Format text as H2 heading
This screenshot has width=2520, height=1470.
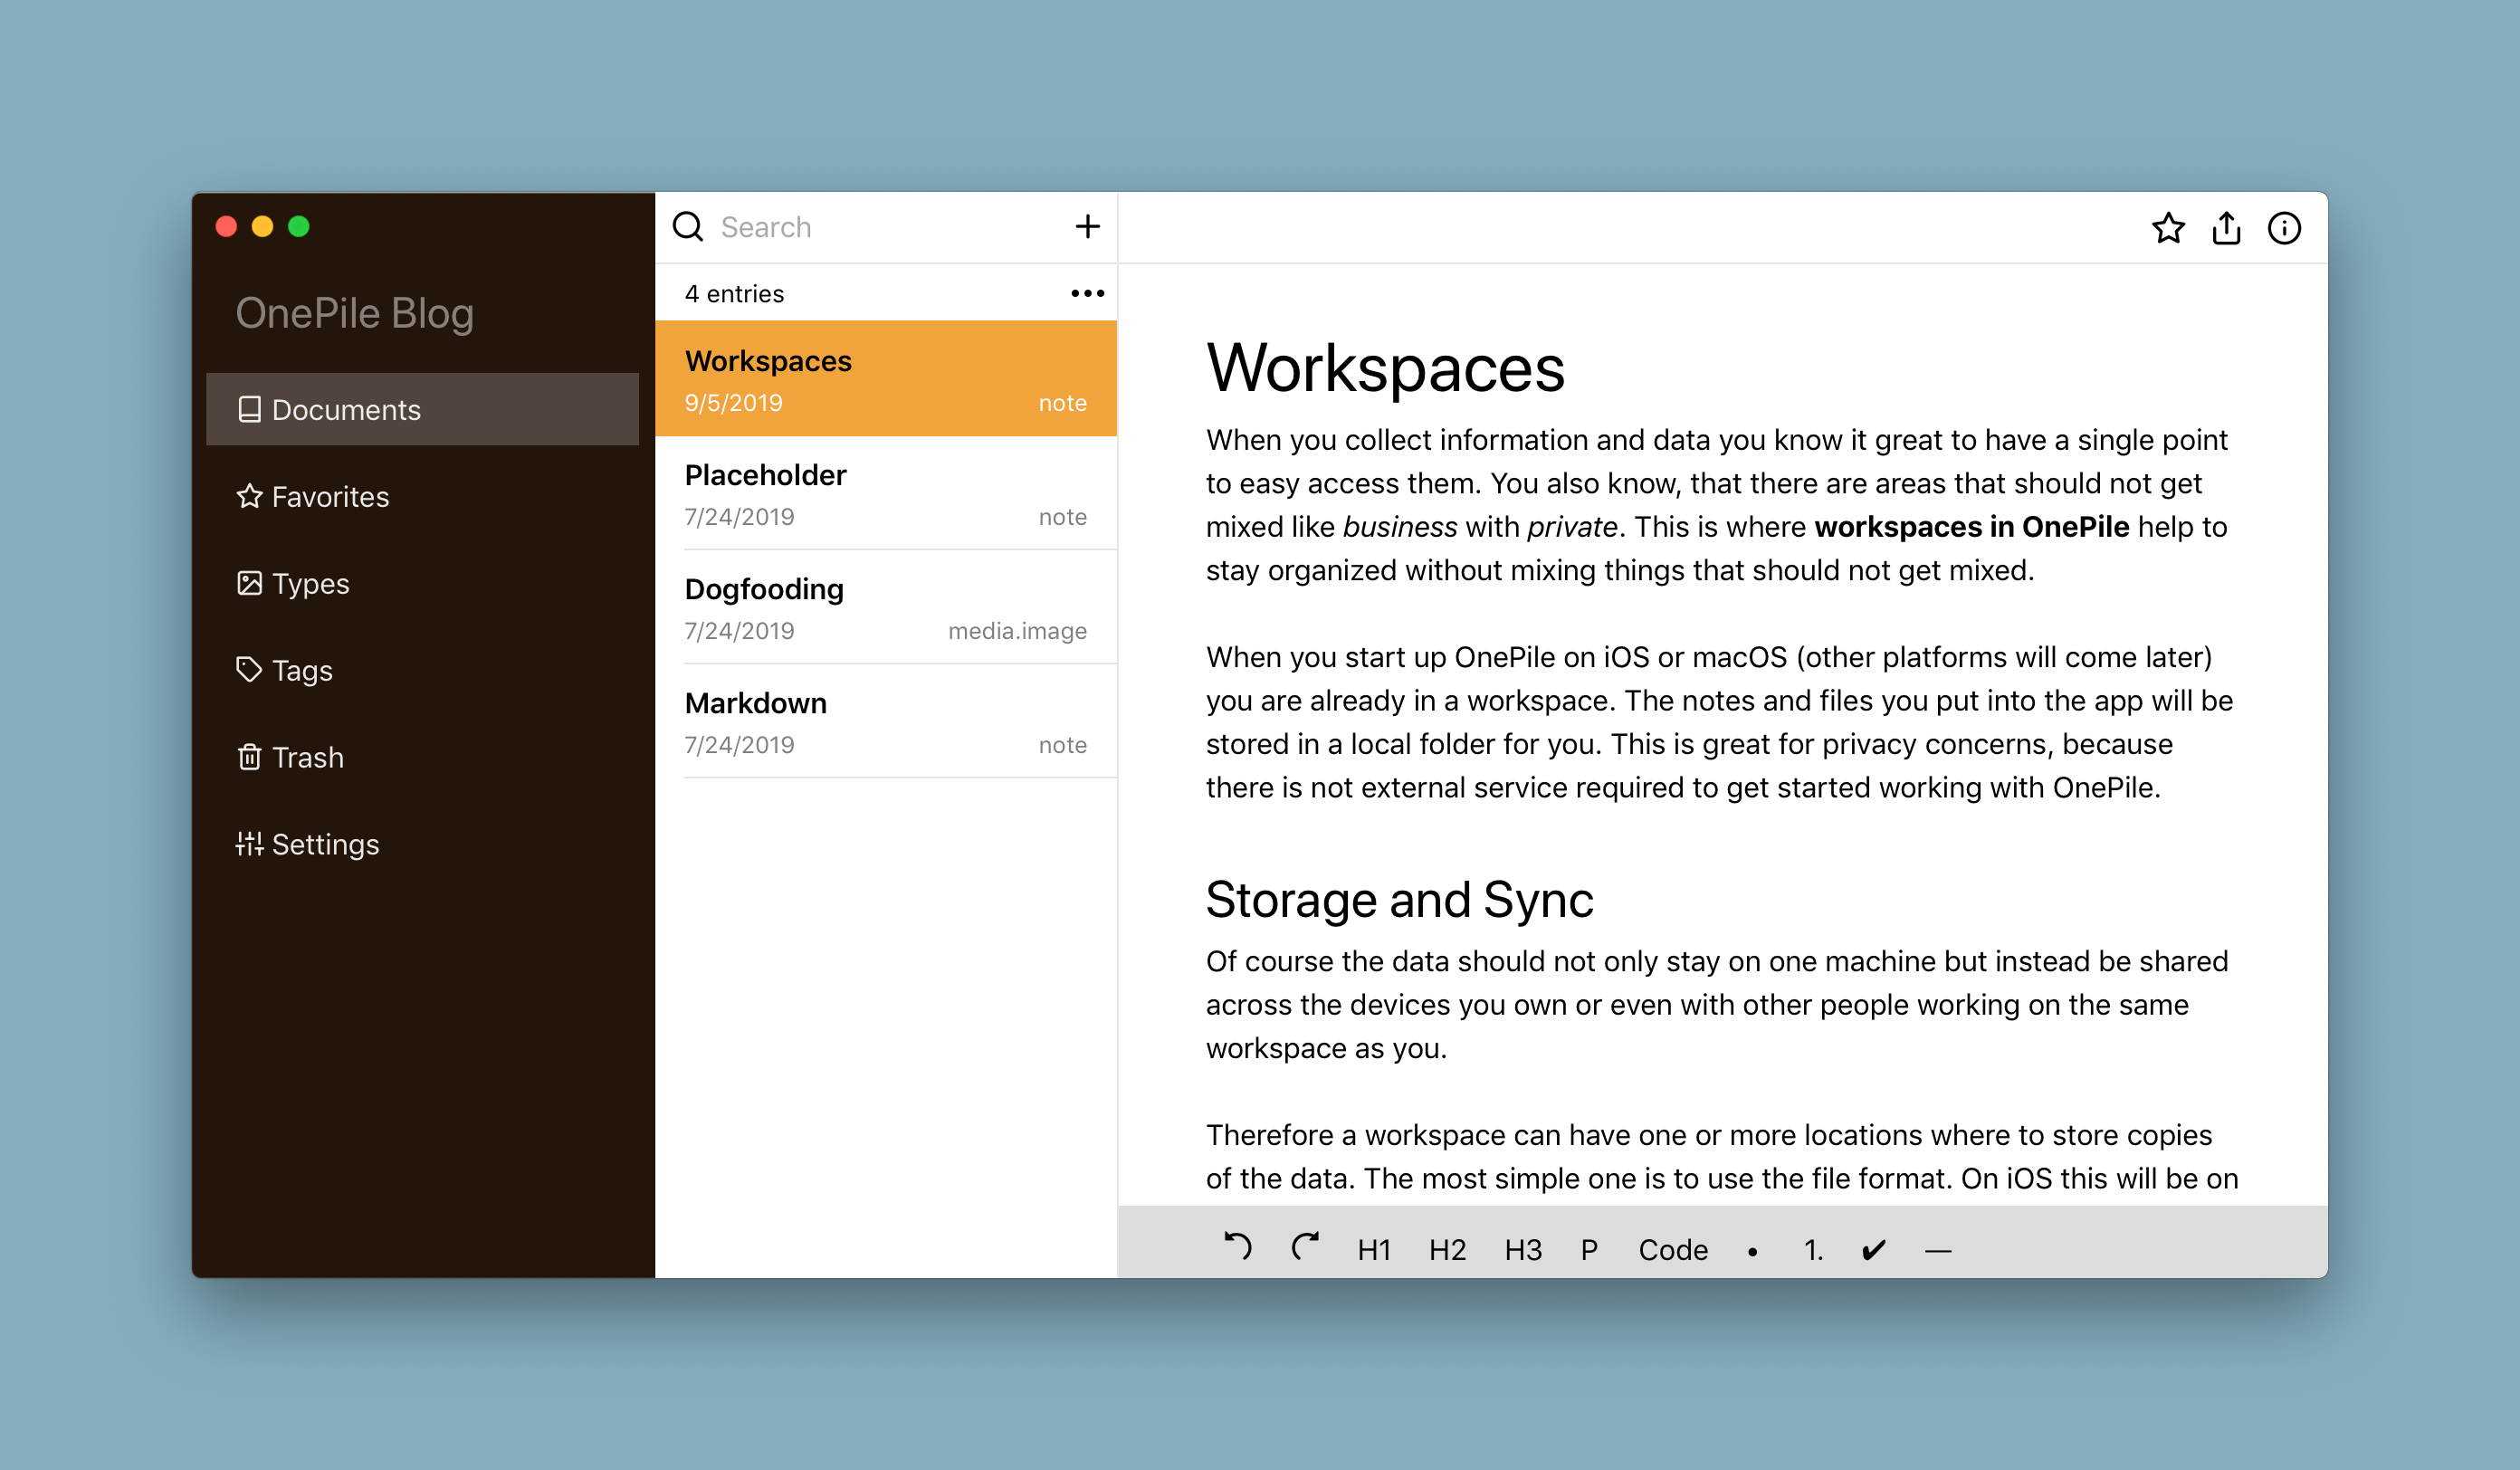tap(1447, 1249)
